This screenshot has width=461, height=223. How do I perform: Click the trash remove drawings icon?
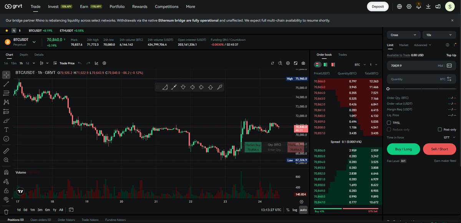pyautogui.click(x=6, y=211)
